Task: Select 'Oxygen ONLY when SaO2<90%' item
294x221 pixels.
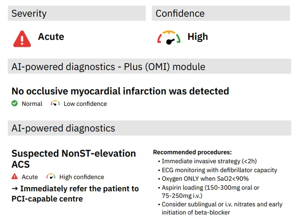Action: tap(205, 179)
